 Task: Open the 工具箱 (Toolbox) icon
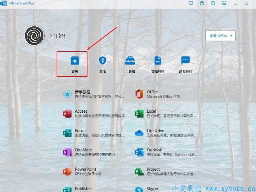point(130,61)
